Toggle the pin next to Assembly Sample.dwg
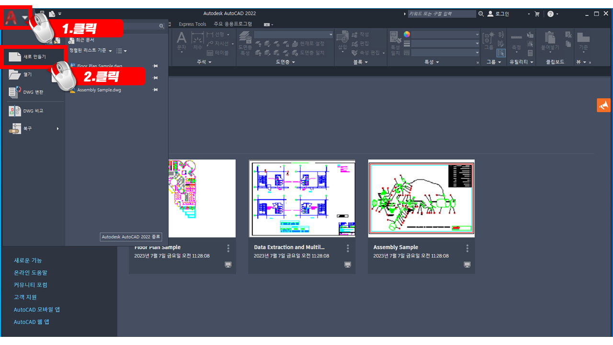This screenshot has width=613, height=345. tap(155, 90)
